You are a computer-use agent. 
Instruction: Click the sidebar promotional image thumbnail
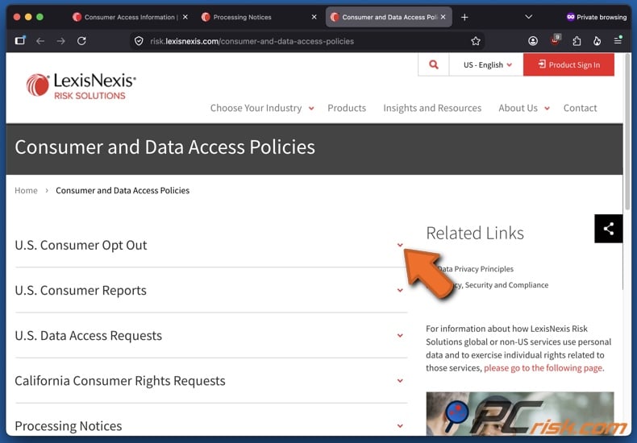(x=520, y=414)
